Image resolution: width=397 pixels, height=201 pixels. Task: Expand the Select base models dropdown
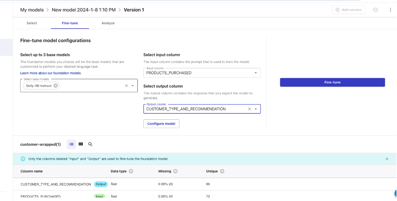click(133, 86)
